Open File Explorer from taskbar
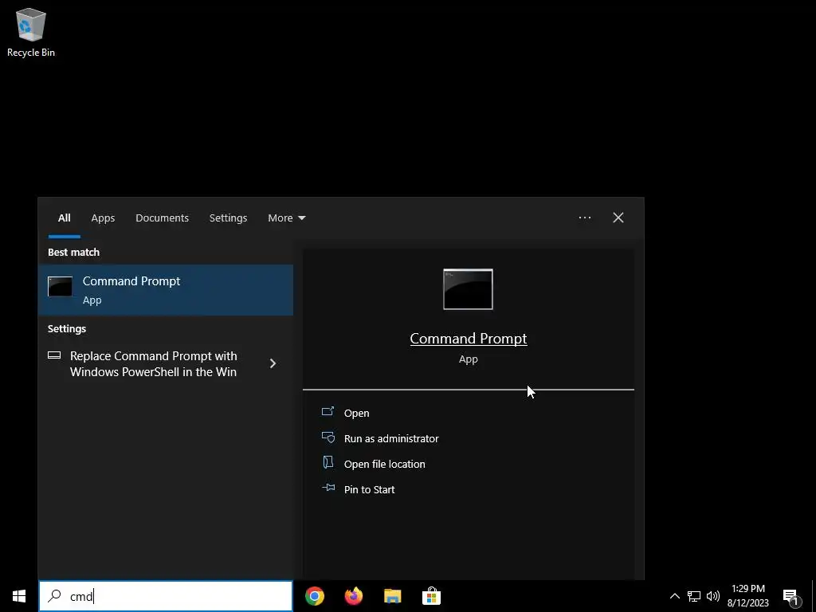The width and height of the screenshot is (816, 612). click(392, 596)
